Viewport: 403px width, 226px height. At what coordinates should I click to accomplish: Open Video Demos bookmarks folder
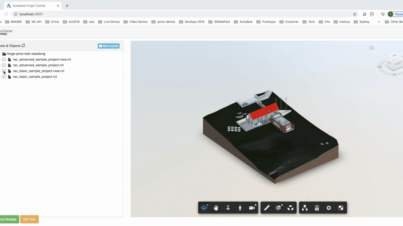(x=136, y=22)
